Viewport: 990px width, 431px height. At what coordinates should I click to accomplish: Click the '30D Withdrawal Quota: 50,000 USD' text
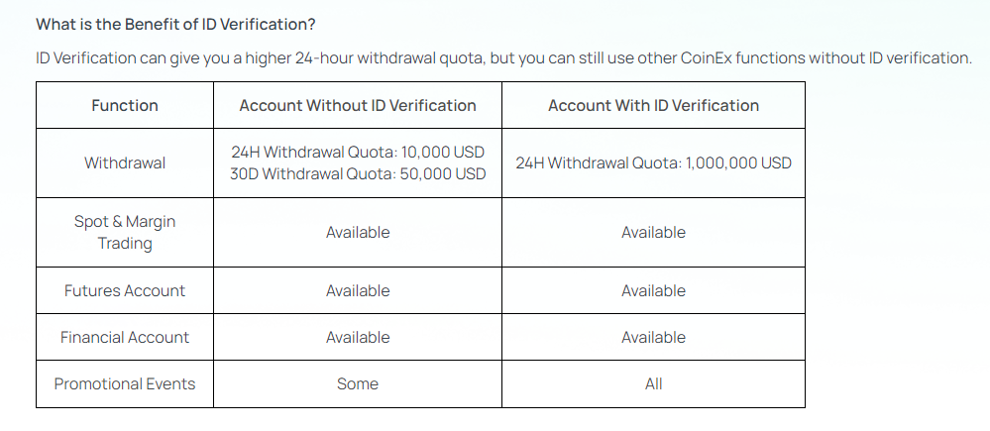[358, 173]
